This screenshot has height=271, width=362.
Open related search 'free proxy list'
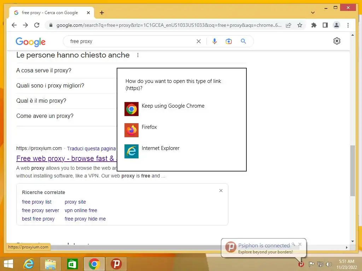tap(37, 202)
